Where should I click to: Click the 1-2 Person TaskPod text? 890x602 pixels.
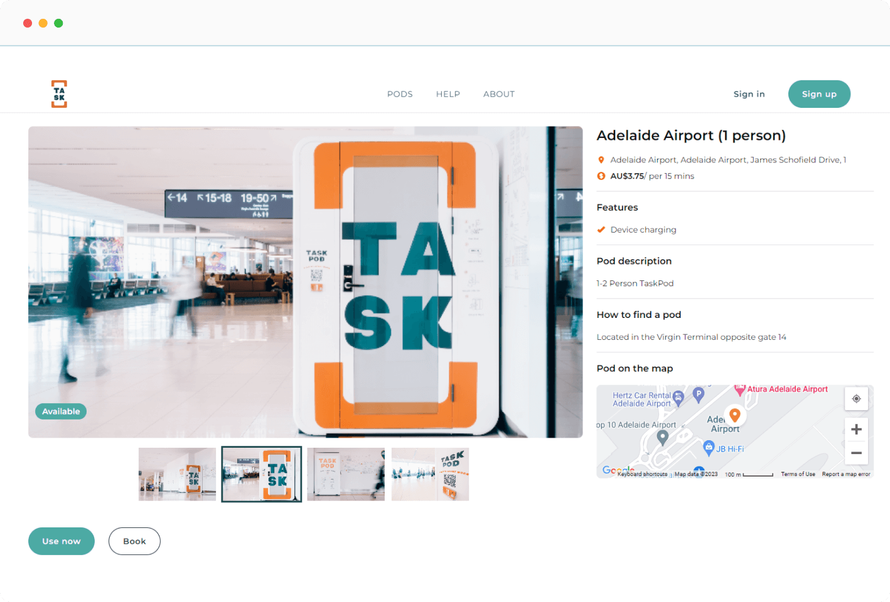pyautogui.click(x=635, y=283)
